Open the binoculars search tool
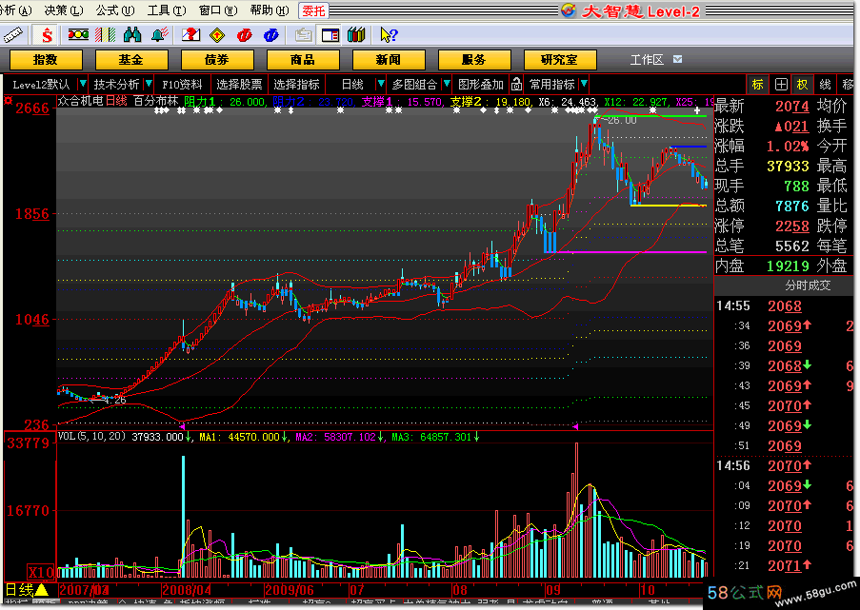The width and height of the screenshot is (860, 610). click(x=132, y=35)
